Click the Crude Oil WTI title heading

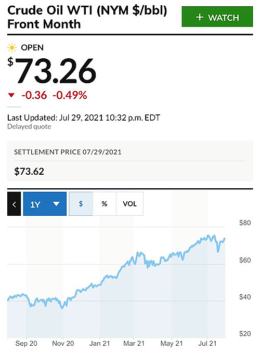click(87, 17)
